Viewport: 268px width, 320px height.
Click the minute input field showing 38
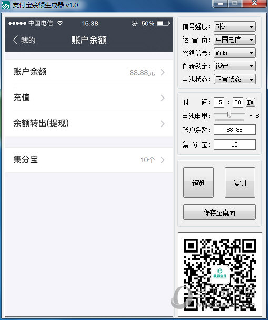(x=238, y=102)
